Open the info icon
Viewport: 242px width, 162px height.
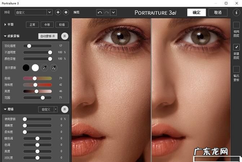pos(236,12)
